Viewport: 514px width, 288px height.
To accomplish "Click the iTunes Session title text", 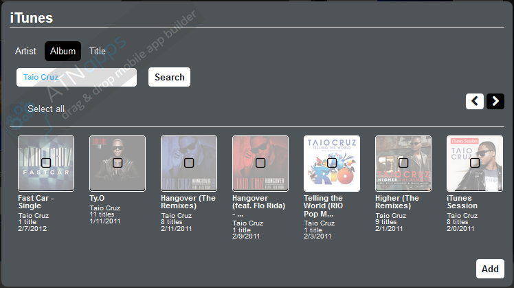I will tap(462, 202).
